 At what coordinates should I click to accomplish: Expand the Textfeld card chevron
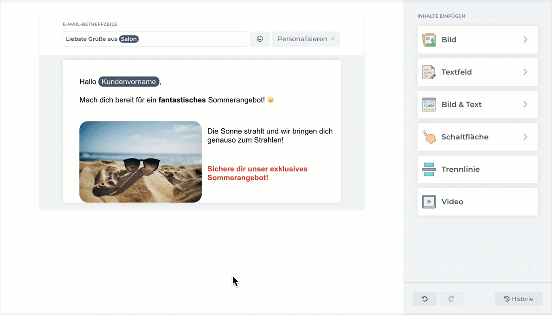pyautogui.click(x=525, y=72)
